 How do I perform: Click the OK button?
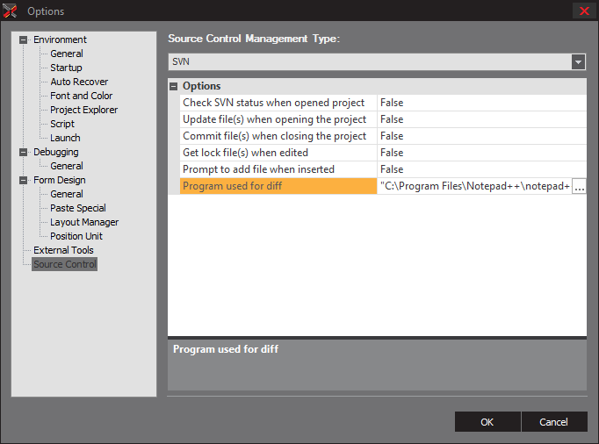click(x=487, y=422)
